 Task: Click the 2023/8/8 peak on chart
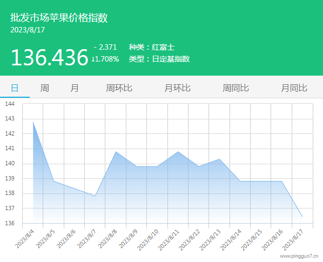pyautogui.click(x=116, y=152)
